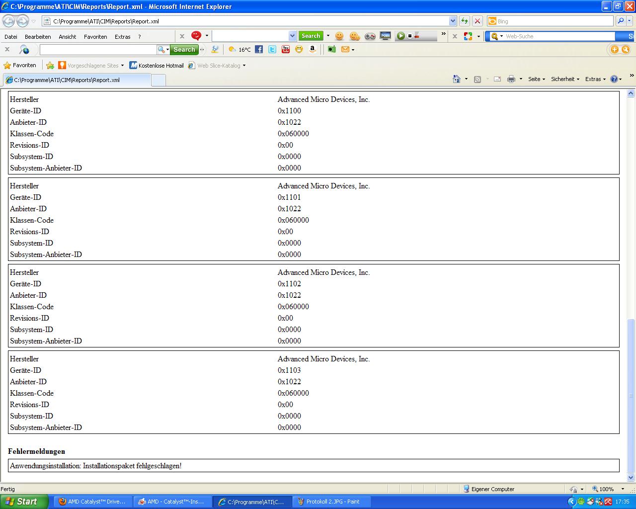636x509 pixels.
Task: Click the weather 16°C indicator
Action: coord(239,49)
